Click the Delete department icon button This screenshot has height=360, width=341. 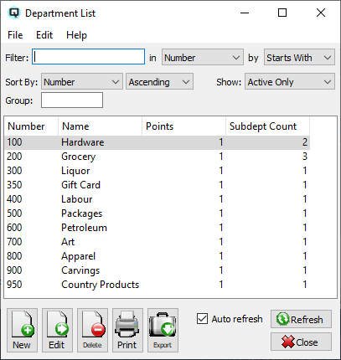(x=92, y=330)
